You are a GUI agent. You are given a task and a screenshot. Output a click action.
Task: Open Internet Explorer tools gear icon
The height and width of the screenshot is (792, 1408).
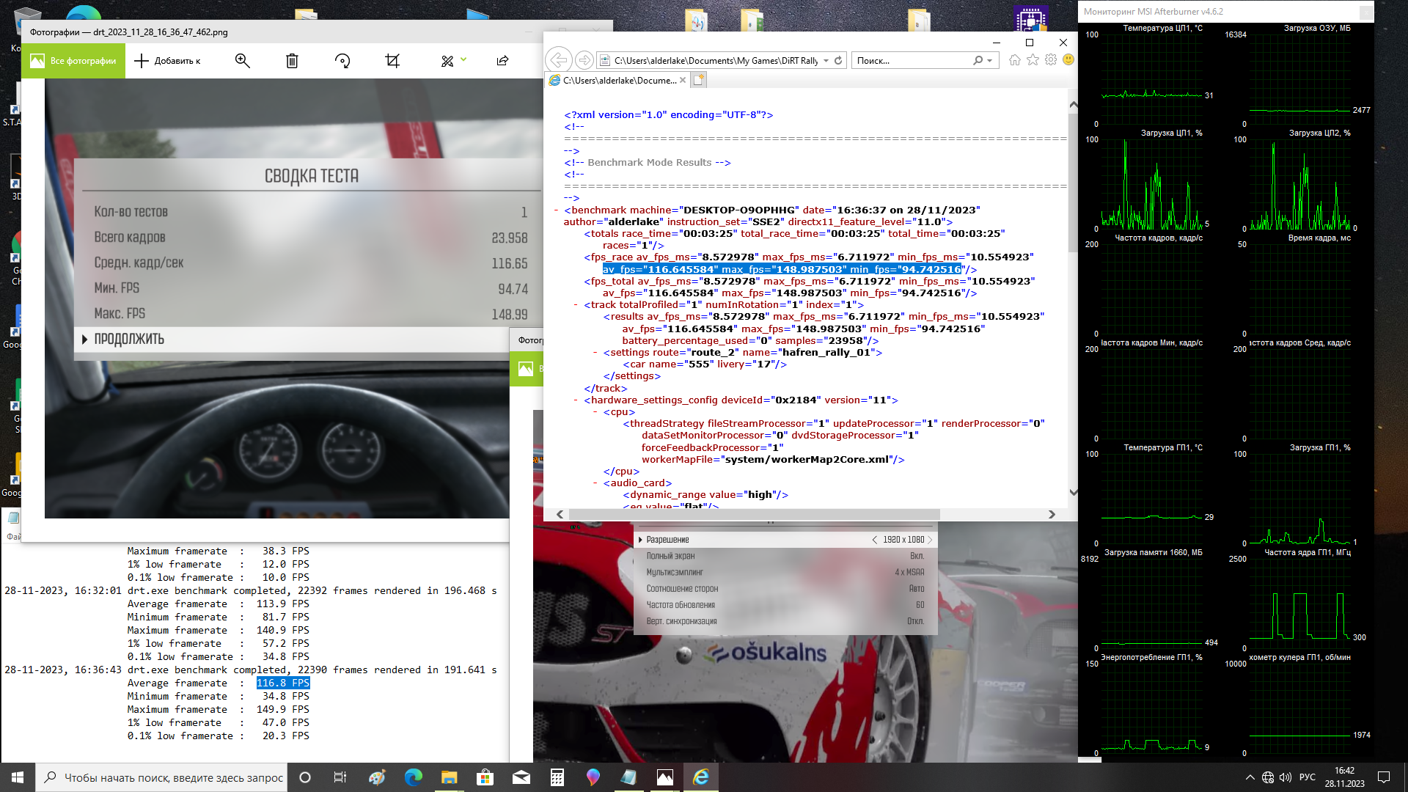pyautogui.click(x=1051, y=60)
